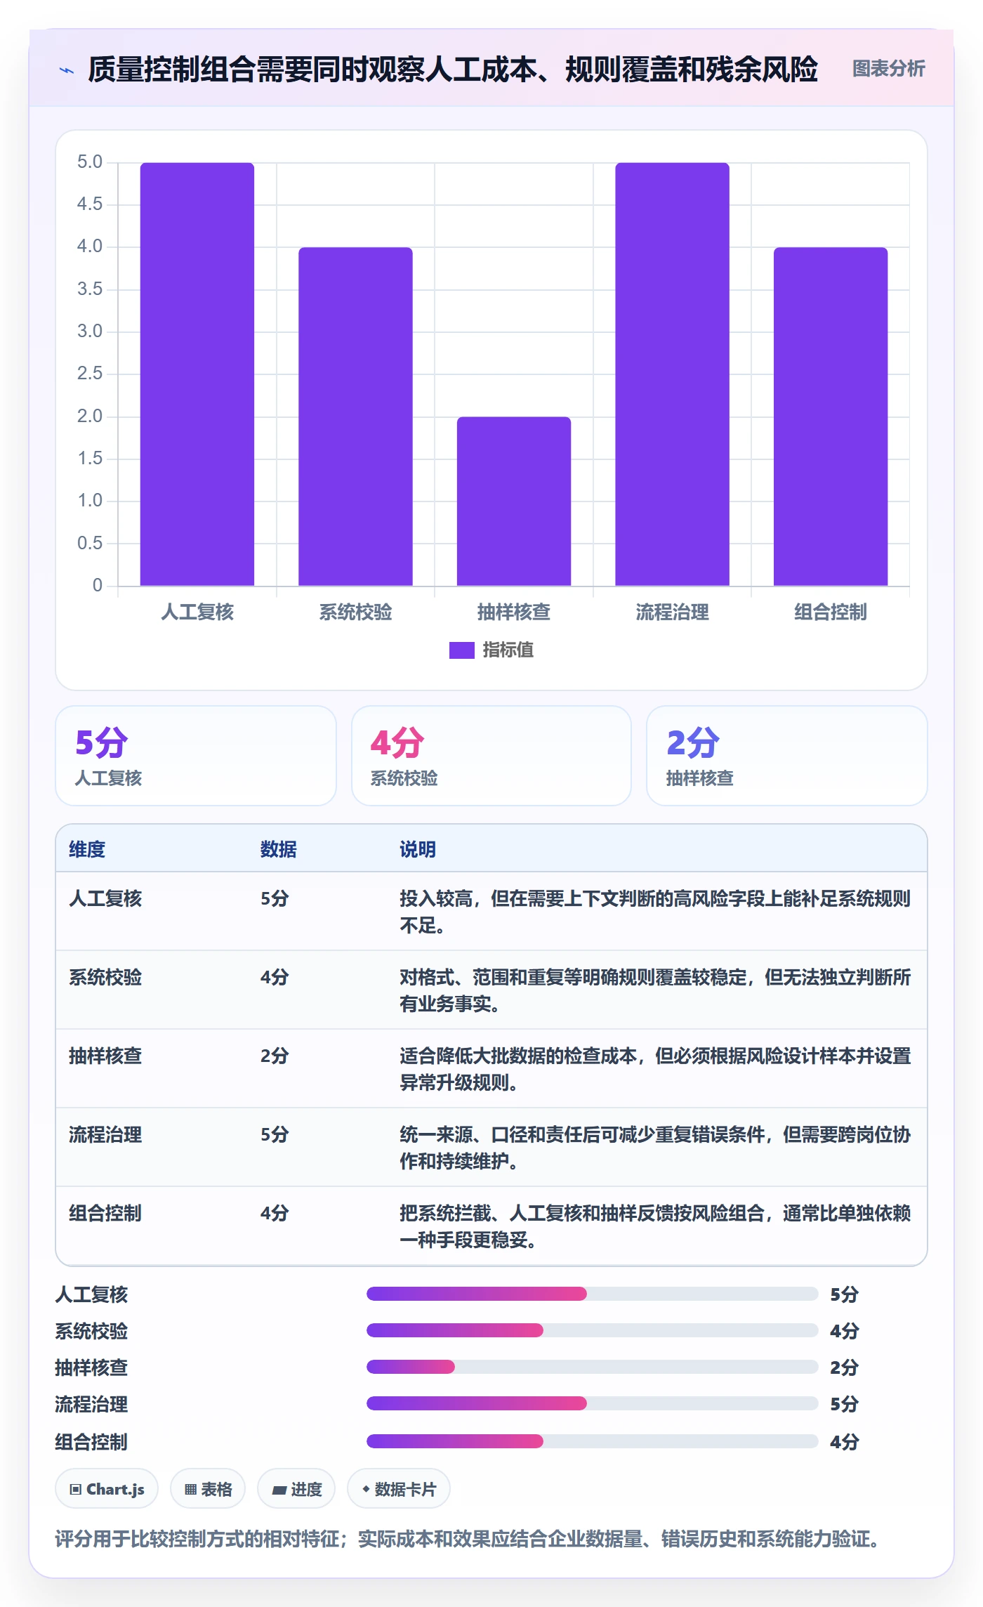The width and height of the screenshot is (983, 1607).
Task: Click the 指标值 legend label
Action: tap(508, 650)
